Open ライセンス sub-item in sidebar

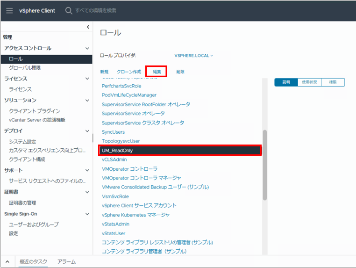20,89
